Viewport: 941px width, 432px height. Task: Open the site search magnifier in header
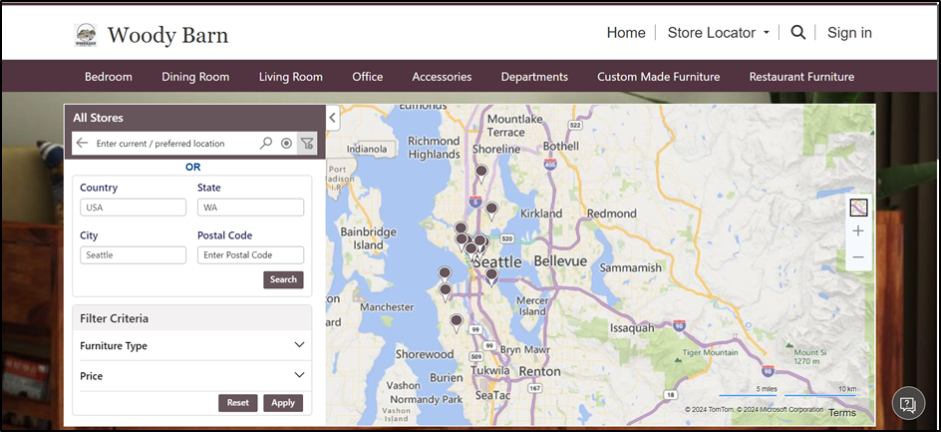(797, 33)
